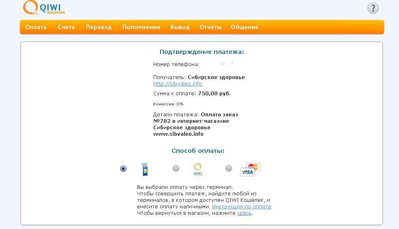Click the QIWI Кошелек logo
This screenshot has height=229, width=399.
click(x=44, y=8)
